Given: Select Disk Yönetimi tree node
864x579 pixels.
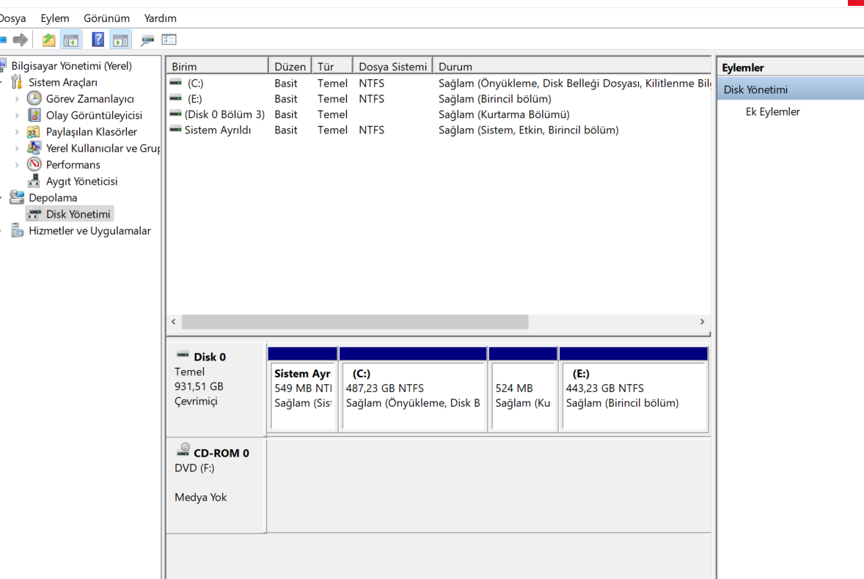Looking at the screenshot, I should (78, 214).
